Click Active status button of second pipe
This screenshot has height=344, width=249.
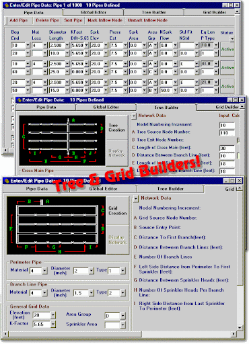pos(227,68)
